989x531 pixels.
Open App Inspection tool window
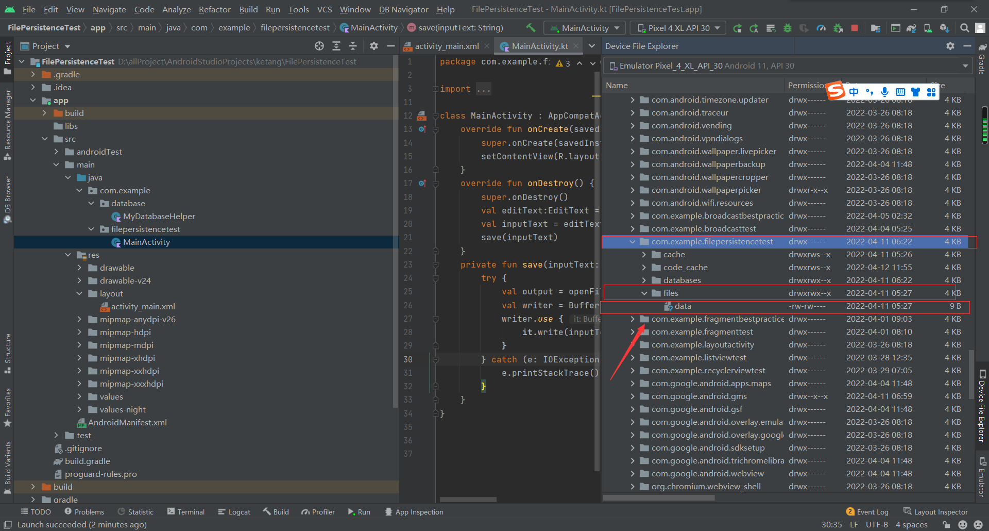click(x=414, y=512)
